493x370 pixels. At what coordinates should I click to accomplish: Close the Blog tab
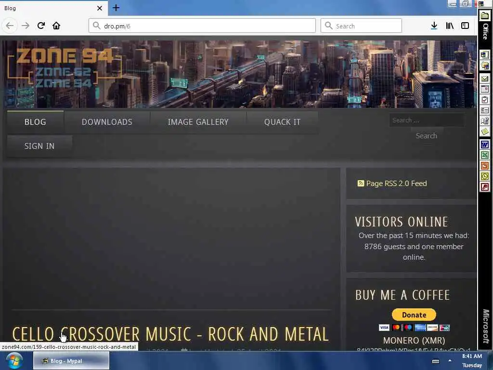100,8
